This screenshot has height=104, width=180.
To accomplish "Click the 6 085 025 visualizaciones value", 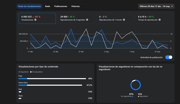I will [27, 17].
